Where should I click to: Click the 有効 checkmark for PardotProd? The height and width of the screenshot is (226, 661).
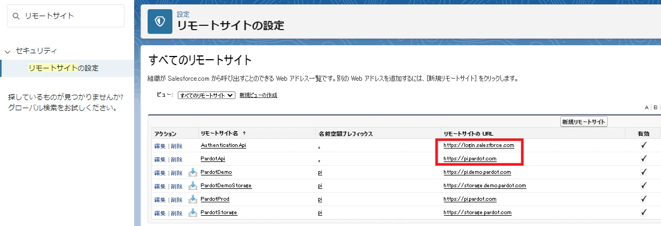[643, 199]
